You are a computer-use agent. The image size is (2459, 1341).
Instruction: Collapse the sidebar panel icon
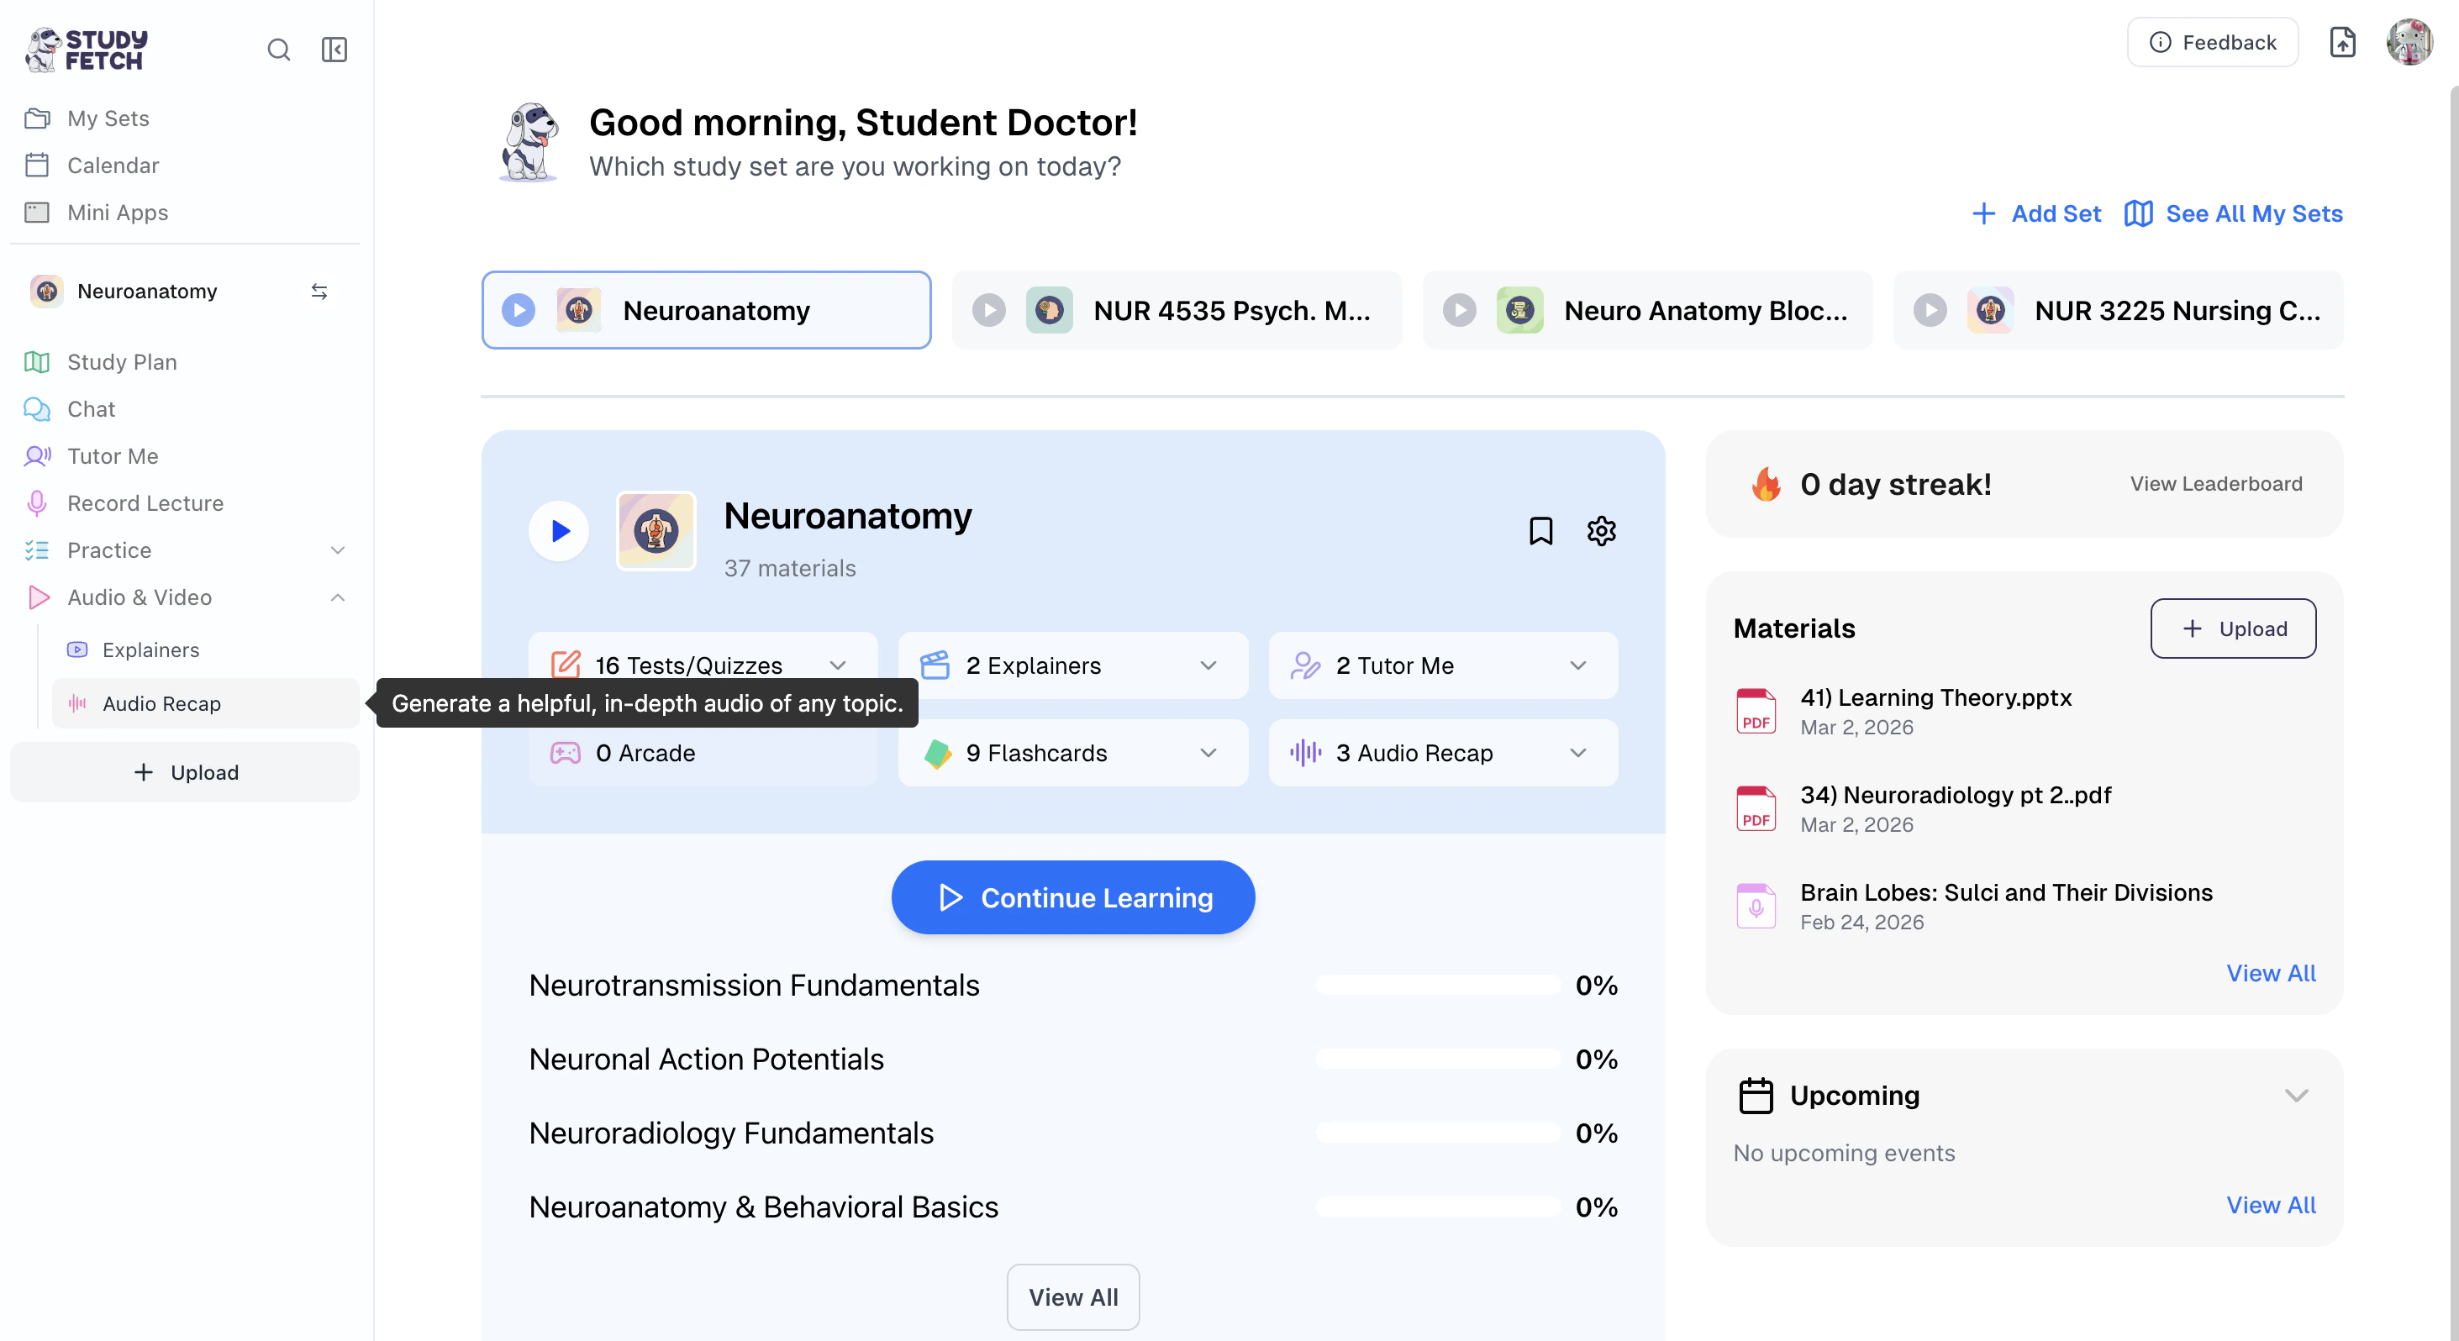tap(334, 50)
